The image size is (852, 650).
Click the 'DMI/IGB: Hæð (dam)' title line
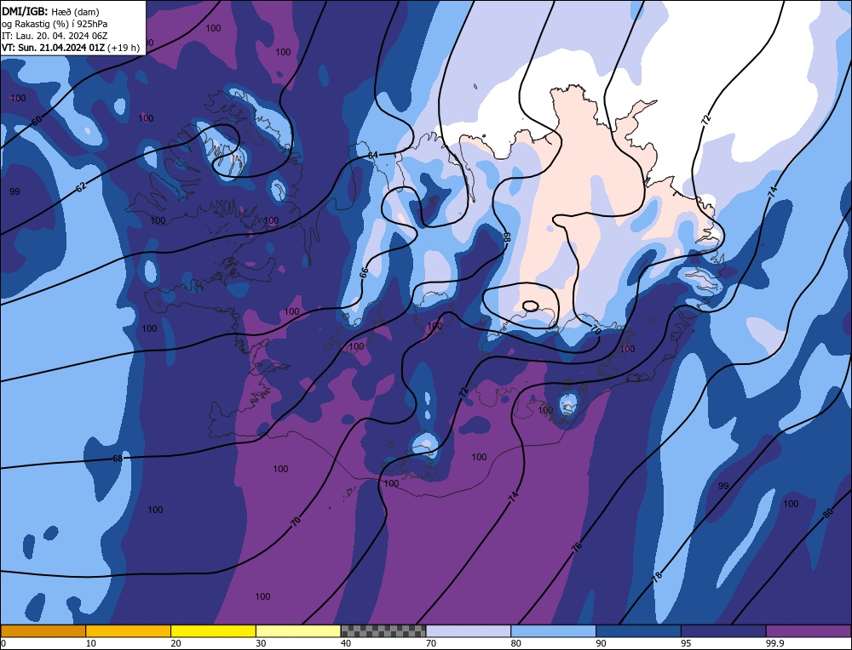(50, 11)
